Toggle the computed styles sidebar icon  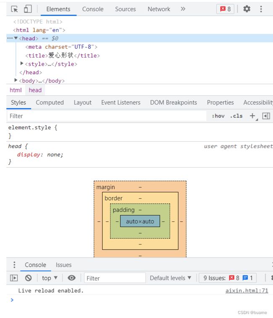pyautogui.click(x=266, y=116)
